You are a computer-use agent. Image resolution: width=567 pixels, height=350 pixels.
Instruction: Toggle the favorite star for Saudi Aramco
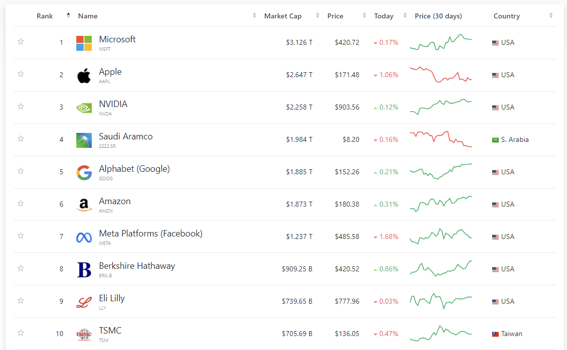point(20,139)
